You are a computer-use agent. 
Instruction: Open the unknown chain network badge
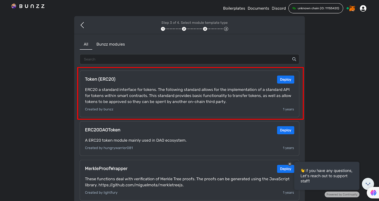point(316,8)
